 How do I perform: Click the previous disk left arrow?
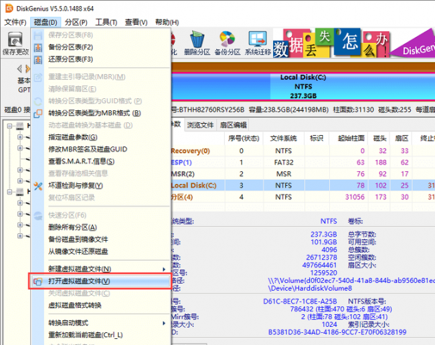coord(19,68)
